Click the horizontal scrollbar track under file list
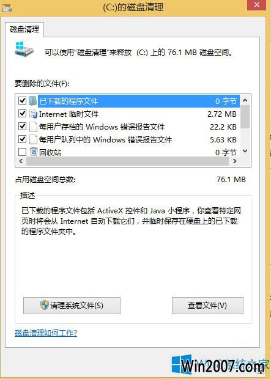Image resolution: width=271 pixels, height=379 pixels. [x=127, y=161]
